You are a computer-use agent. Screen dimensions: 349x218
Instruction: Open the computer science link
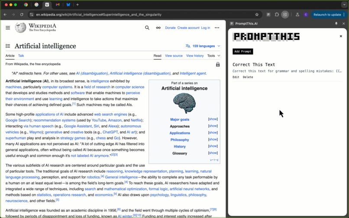pyautogui.click(x=130, y=87)
